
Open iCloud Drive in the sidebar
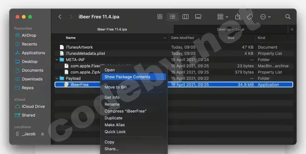click(x=30, y=107)
